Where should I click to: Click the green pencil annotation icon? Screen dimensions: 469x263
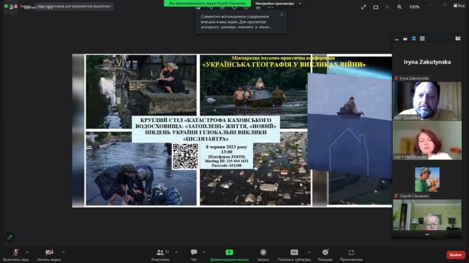tap(10, 237)
